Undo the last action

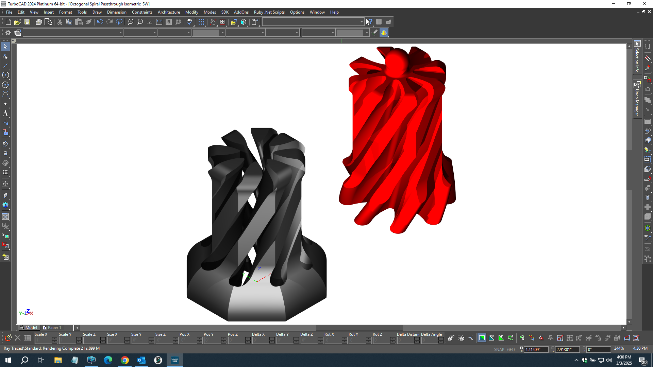pos(100,22)
